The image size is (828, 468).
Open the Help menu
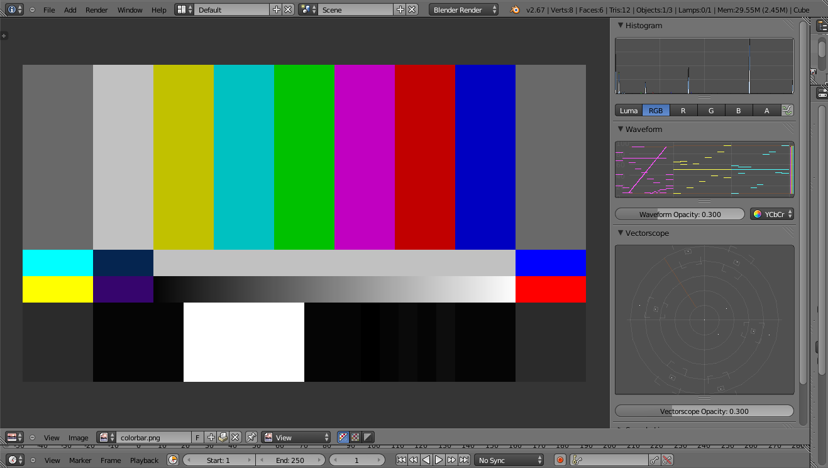159,10
